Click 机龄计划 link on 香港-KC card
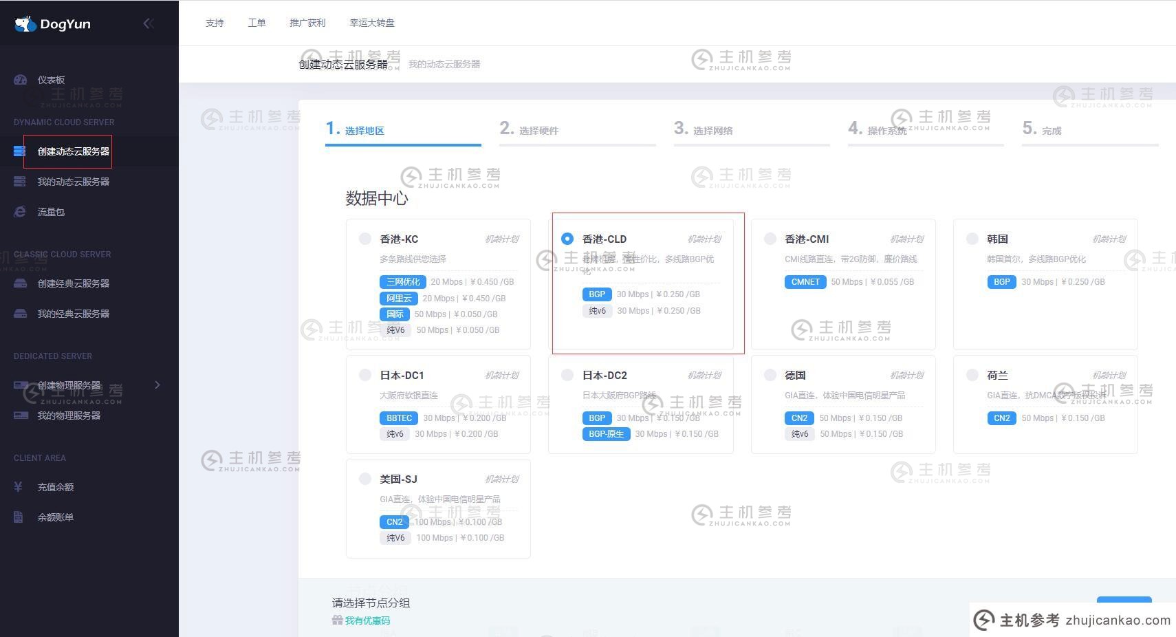Viewport: 1176px width, 637px height. [x=502, y=239]
